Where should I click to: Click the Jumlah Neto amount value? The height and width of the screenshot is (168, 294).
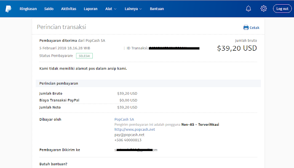127,107
